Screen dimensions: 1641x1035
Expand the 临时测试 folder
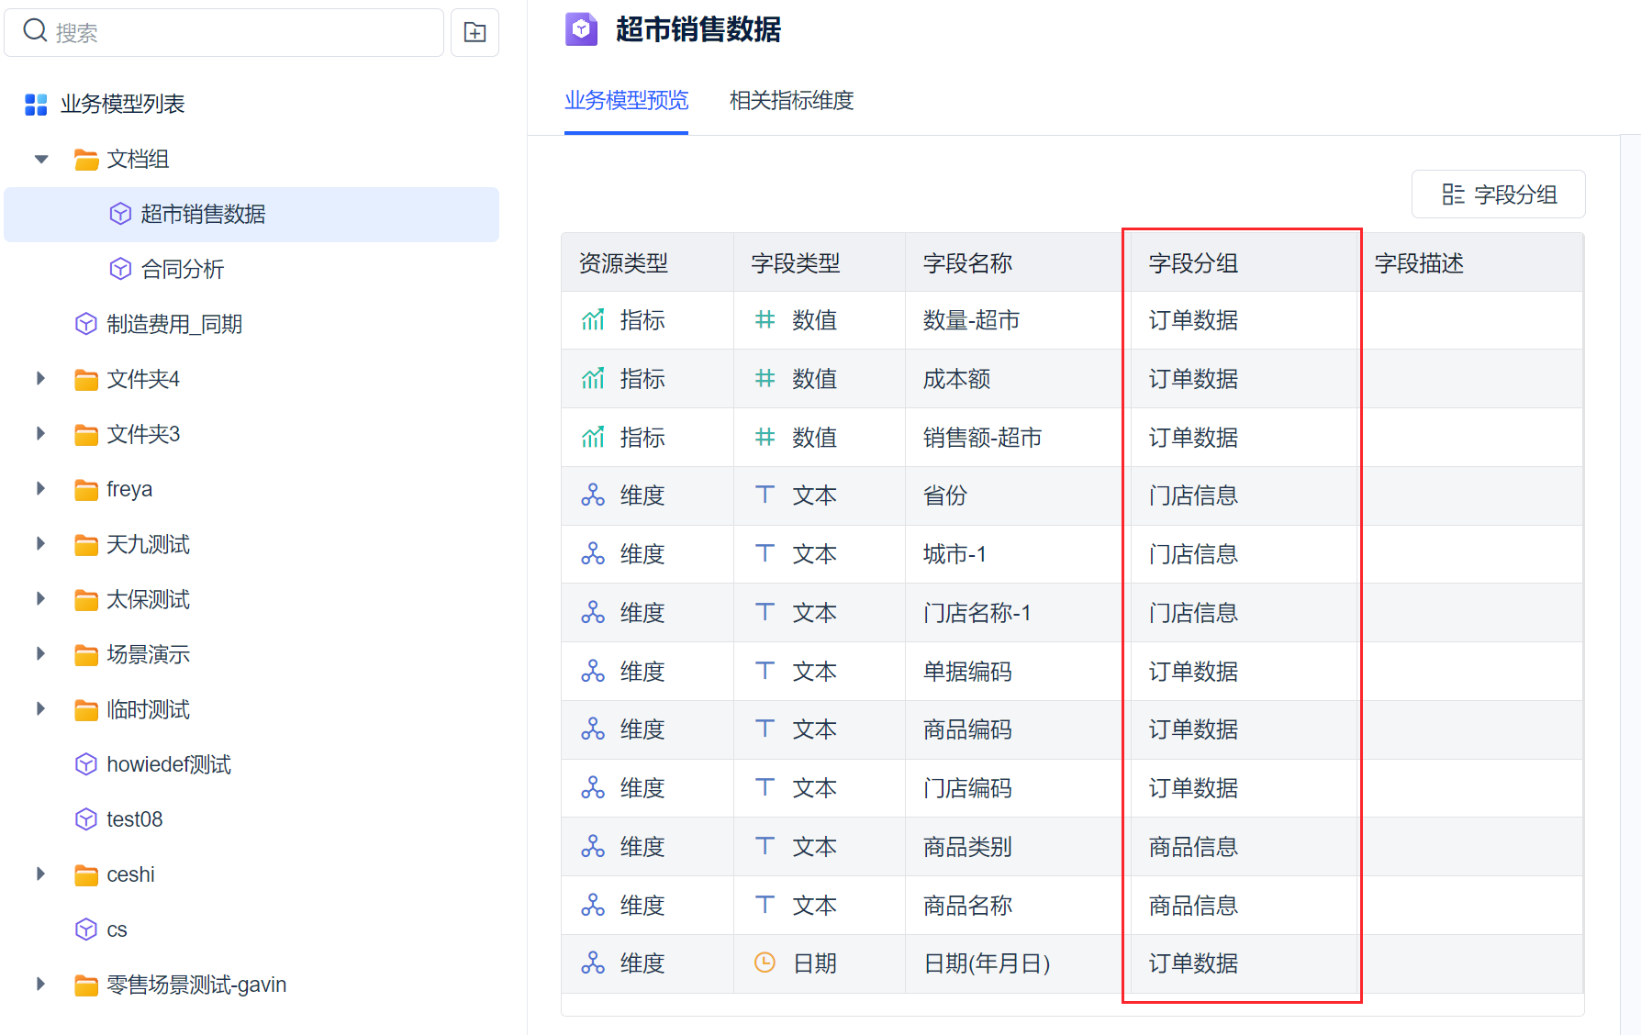[40, 708]
